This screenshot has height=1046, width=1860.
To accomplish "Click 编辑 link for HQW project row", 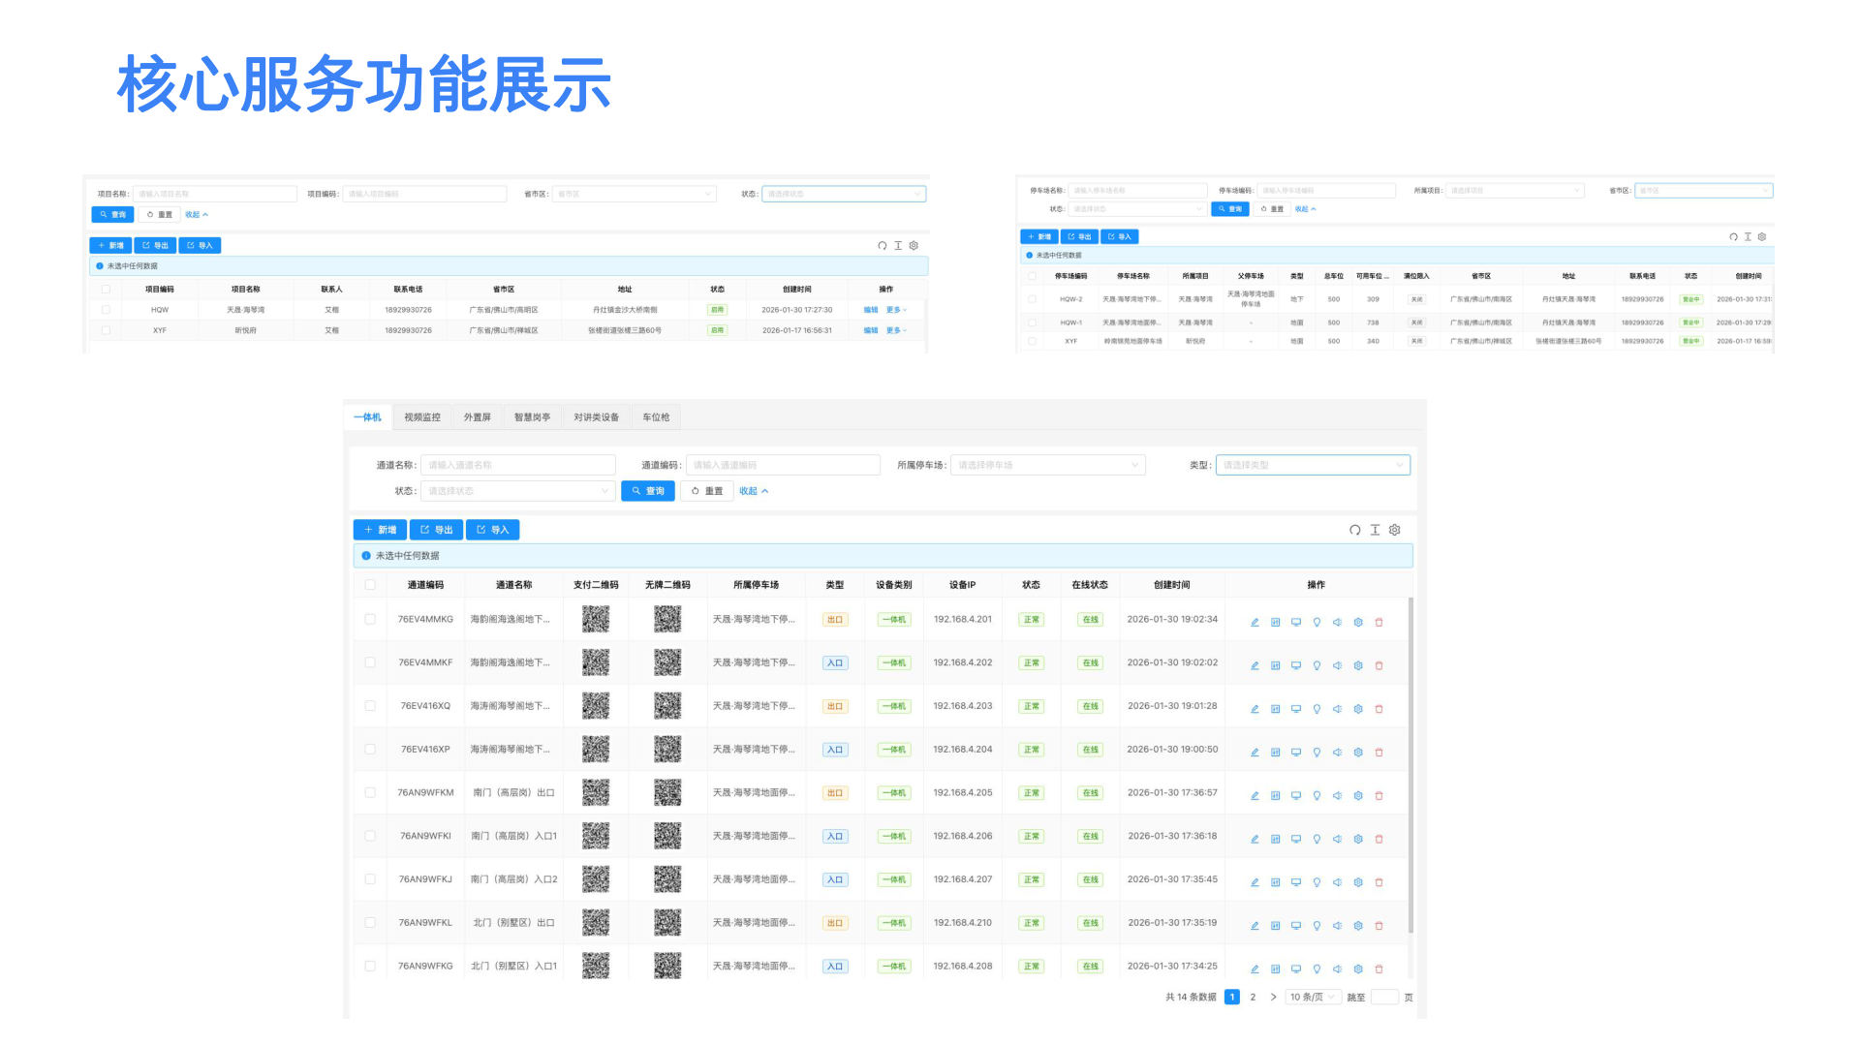I will [x=871, y=310].
